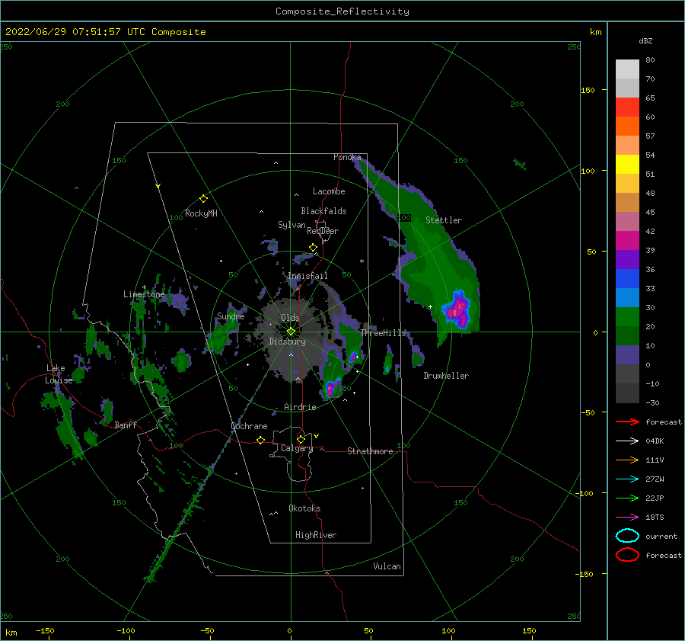685x641 pixels.
Task: Click the Lacombe city label
Action: (329, 191)
